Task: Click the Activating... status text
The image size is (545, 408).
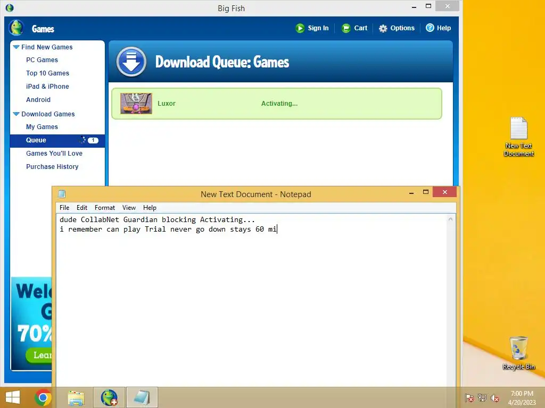Action: coord(279,104)
